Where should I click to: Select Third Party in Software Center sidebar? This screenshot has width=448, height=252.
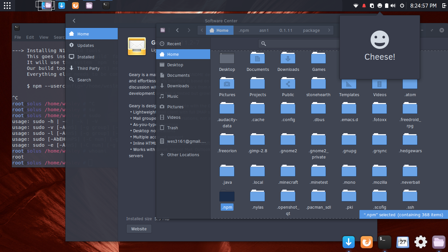coord(92,68)
